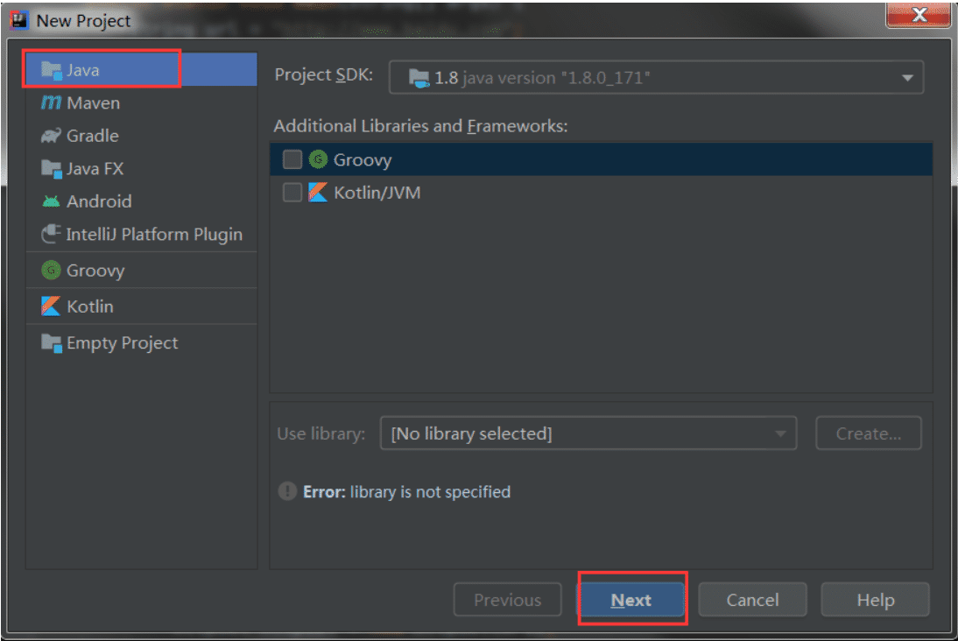
Task: Select Java project type in list
Action: 83,70
